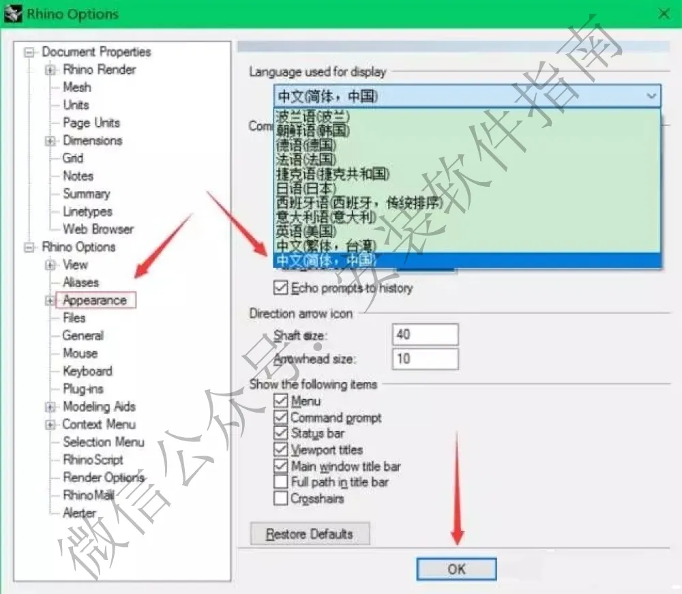The image size is (682, 594).
Task: Uncheck the Status bar checkbox
Action: pos(280,433)
